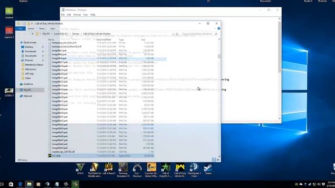The width and height of the screenshot is (335, 188).
Task: Go up one folder with the Up arrow
Action: 32,34
